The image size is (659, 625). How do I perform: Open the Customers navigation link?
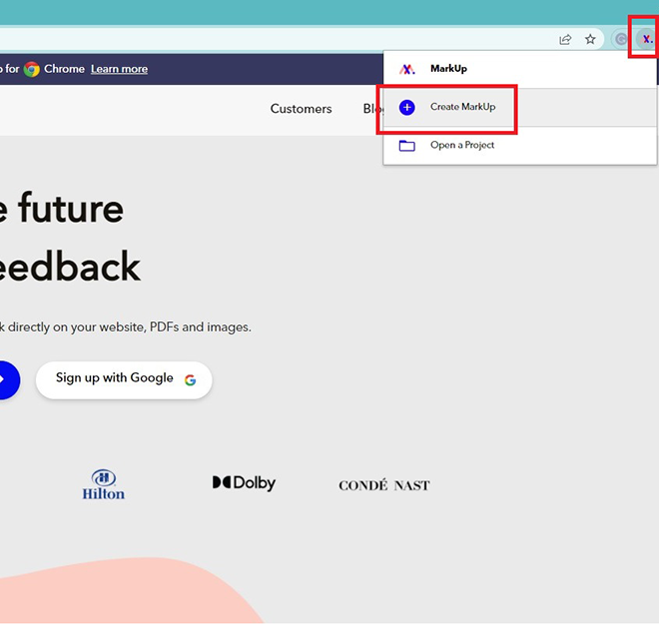coord(301,109)
